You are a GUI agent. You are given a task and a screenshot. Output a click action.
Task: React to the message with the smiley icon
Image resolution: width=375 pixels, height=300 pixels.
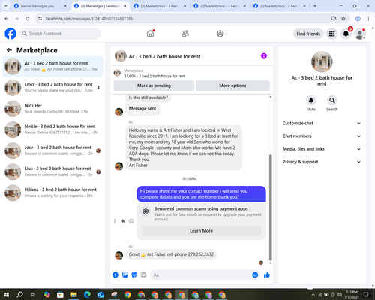(x=131, y=221)
